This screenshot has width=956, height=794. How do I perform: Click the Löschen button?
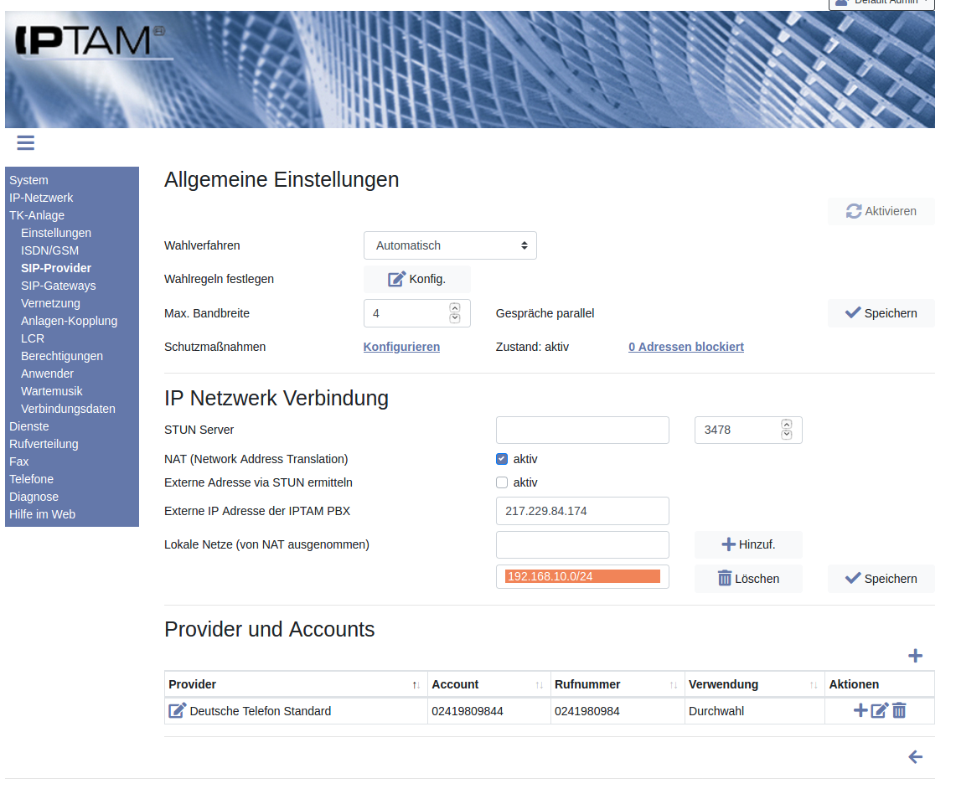coord(748,579)
